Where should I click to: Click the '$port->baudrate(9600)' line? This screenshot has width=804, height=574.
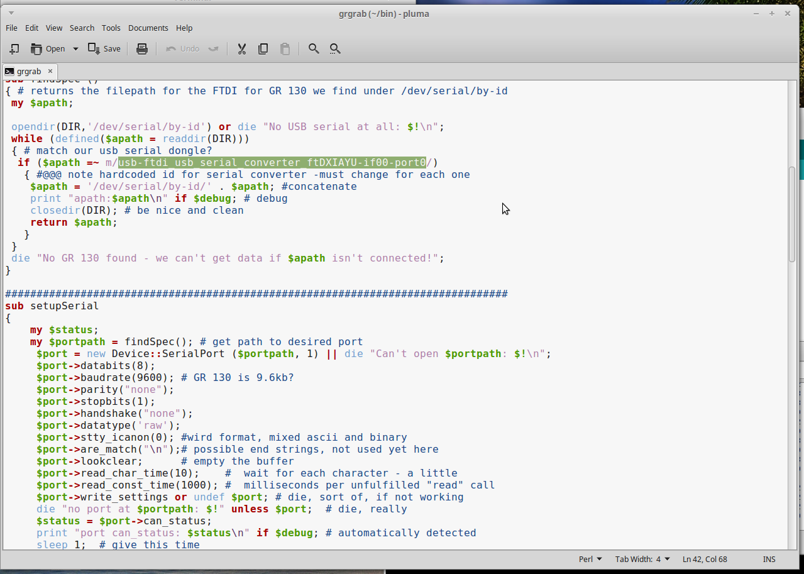tap(165, 378)
